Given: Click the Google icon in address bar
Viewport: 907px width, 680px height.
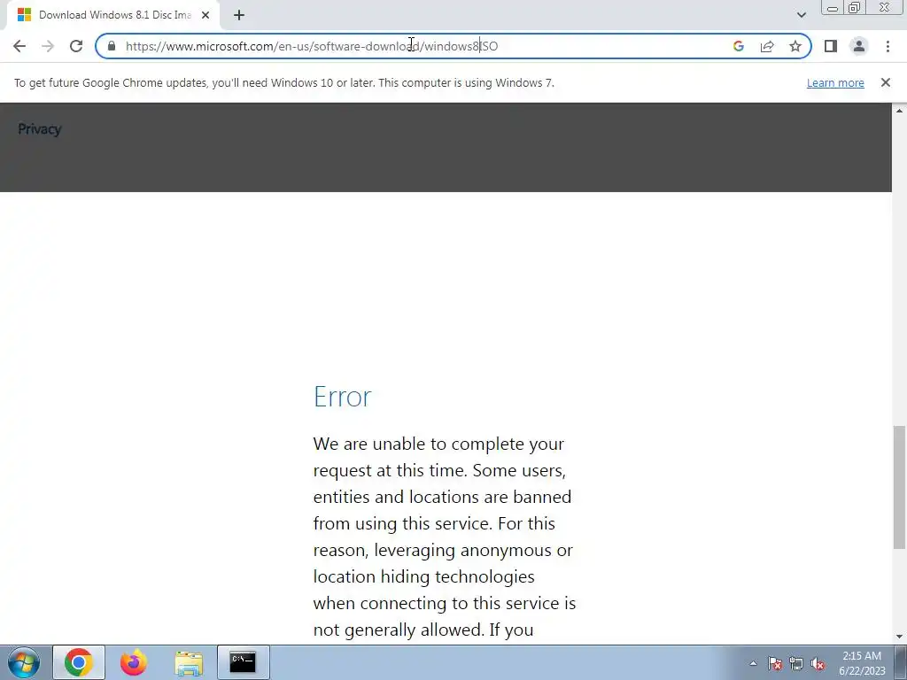Looking at the screenshot, I should click(x=738, y=46).
